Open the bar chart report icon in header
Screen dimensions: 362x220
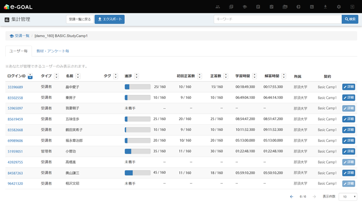click(312, 7)
